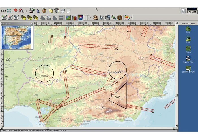Viewport: 198px width, 139px height.
Task: Click the 14:12:11 clock display
Action: (192, 12)
